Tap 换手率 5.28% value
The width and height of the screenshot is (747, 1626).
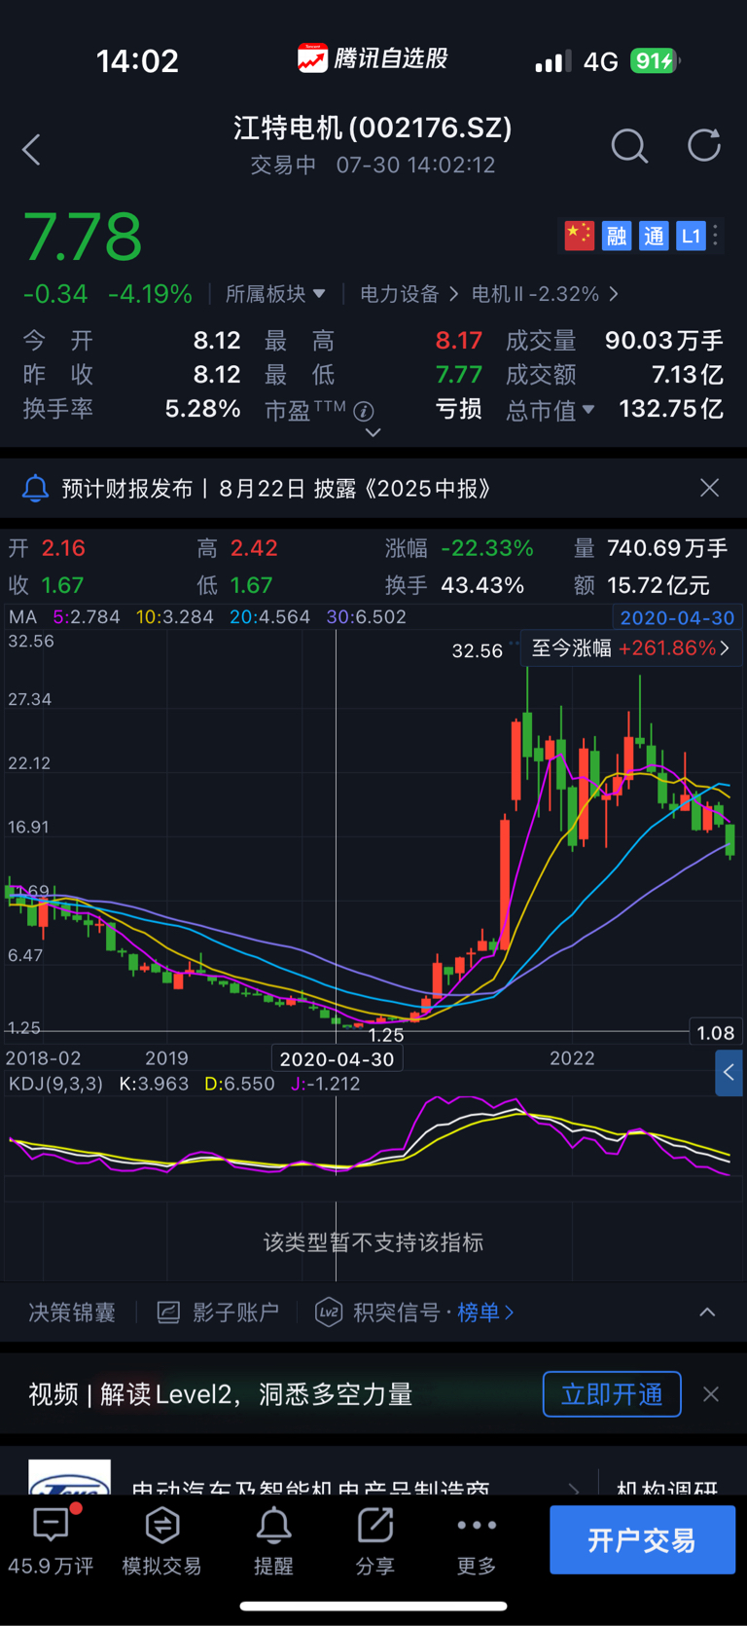(202, 409)
